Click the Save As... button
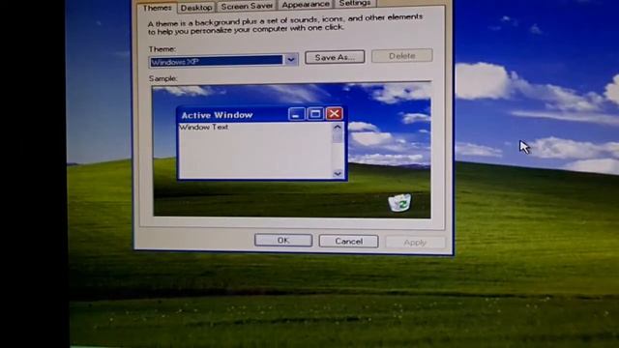This screenshot has height=348, width=619. click(x=335, y=57)
